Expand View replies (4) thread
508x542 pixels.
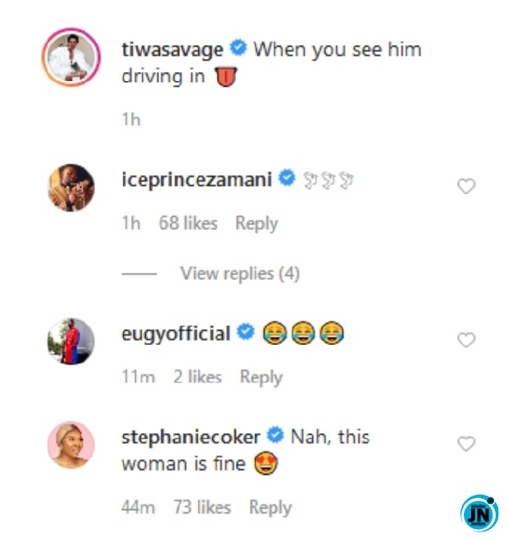tap(239, 274)
